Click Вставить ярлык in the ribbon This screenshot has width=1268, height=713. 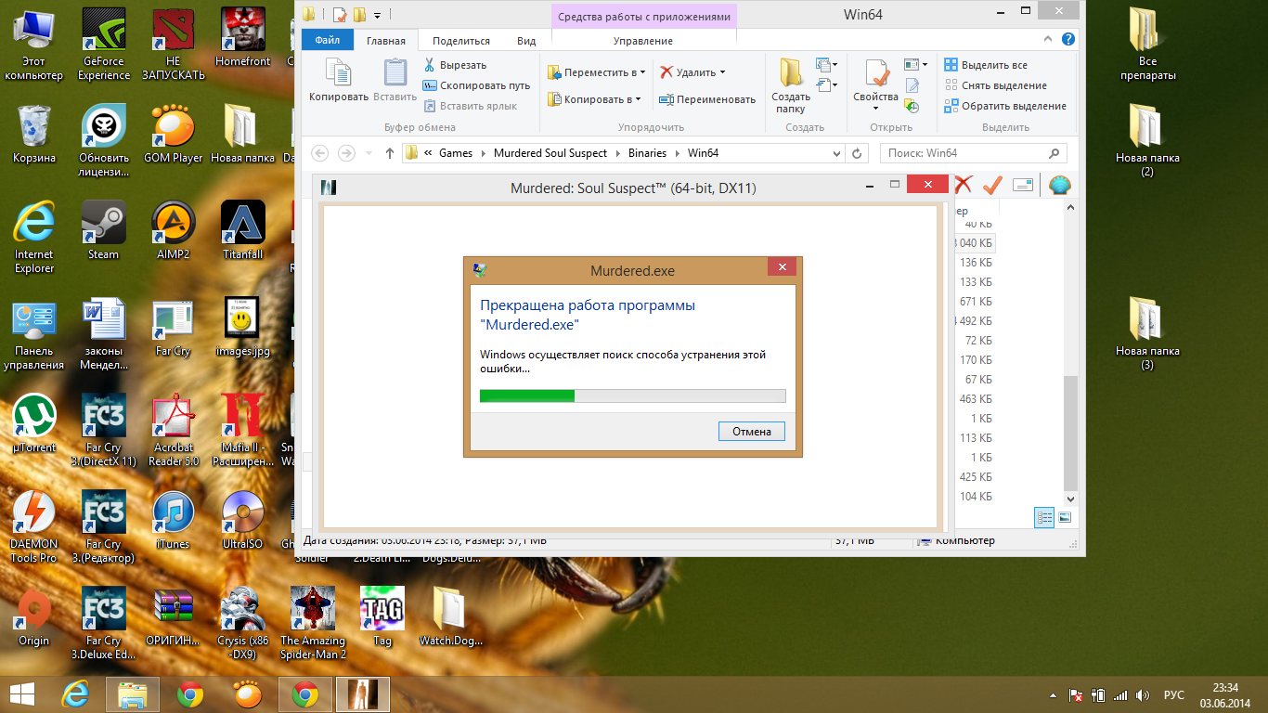pyautogui.click(x=470, y=106)
